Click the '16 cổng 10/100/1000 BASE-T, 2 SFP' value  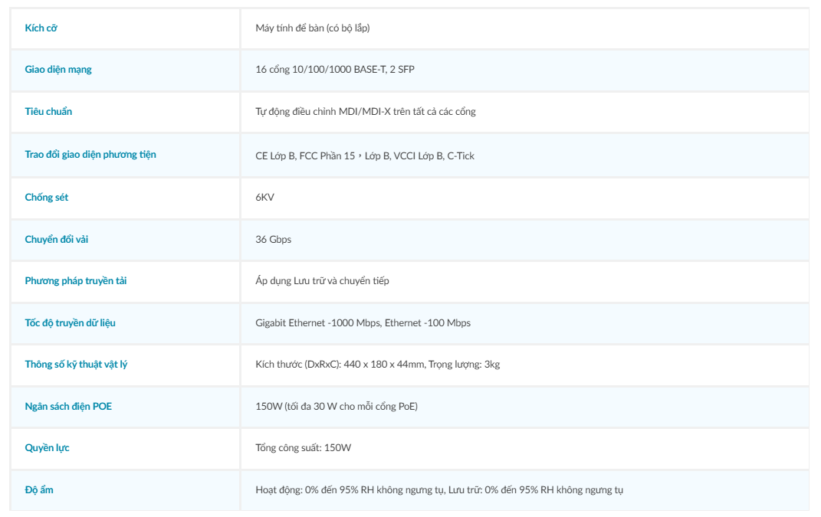pos(334,70)
